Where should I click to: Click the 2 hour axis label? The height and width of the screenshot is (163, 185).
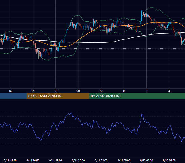click(147, 91)
